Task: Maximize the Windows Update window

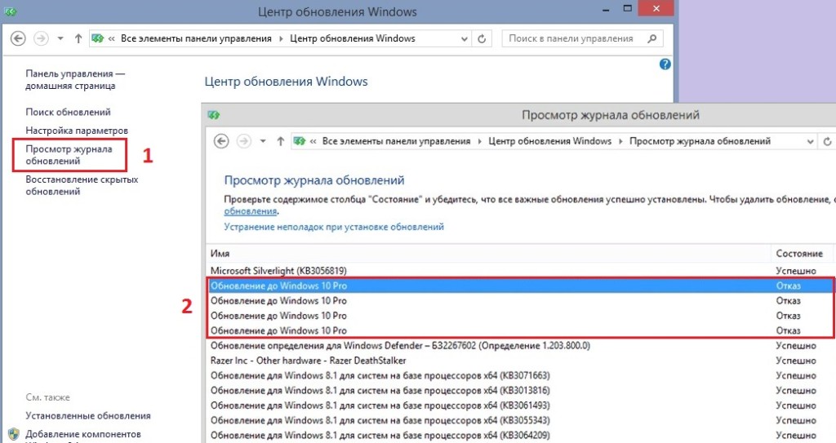Action: (628, 8)
